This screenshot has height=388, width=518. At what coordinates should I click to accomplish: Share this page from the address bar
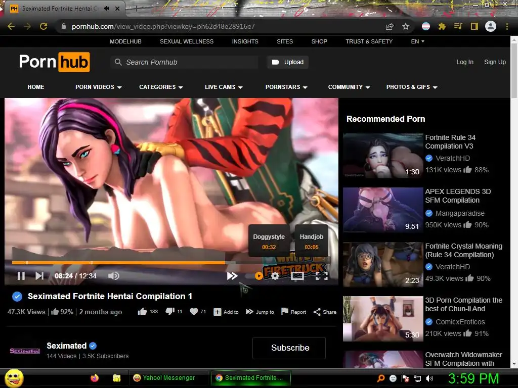(x=390, y=26)
